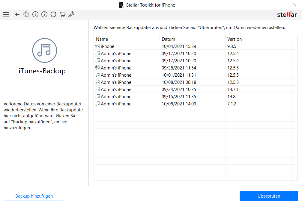302x206 pixels.
Task: Click the date 10/08/2021 08:18
Action: coord(179,82)
